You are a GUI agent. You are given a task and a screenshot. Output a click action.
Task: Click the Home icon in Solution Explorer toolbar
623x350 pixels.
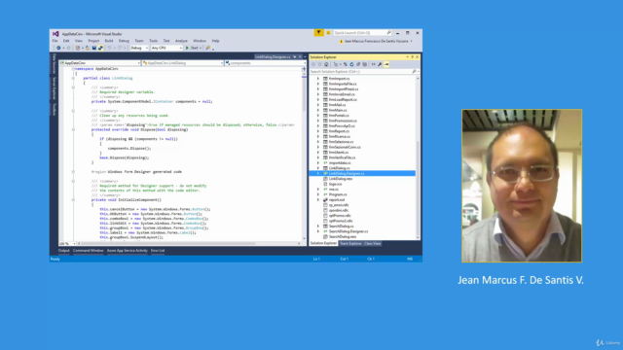[x=326, y=64]
